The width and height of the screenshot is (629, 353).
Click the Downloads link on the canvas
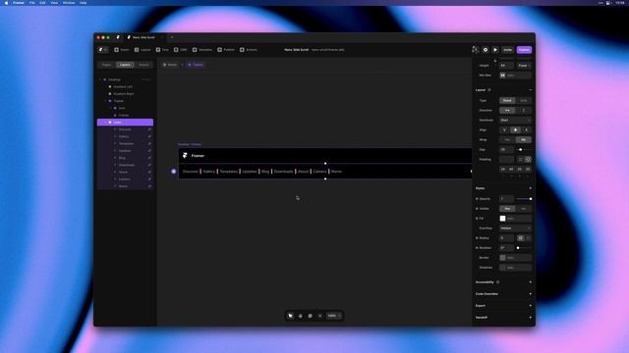pyautogui.click(x=284, y=172)
